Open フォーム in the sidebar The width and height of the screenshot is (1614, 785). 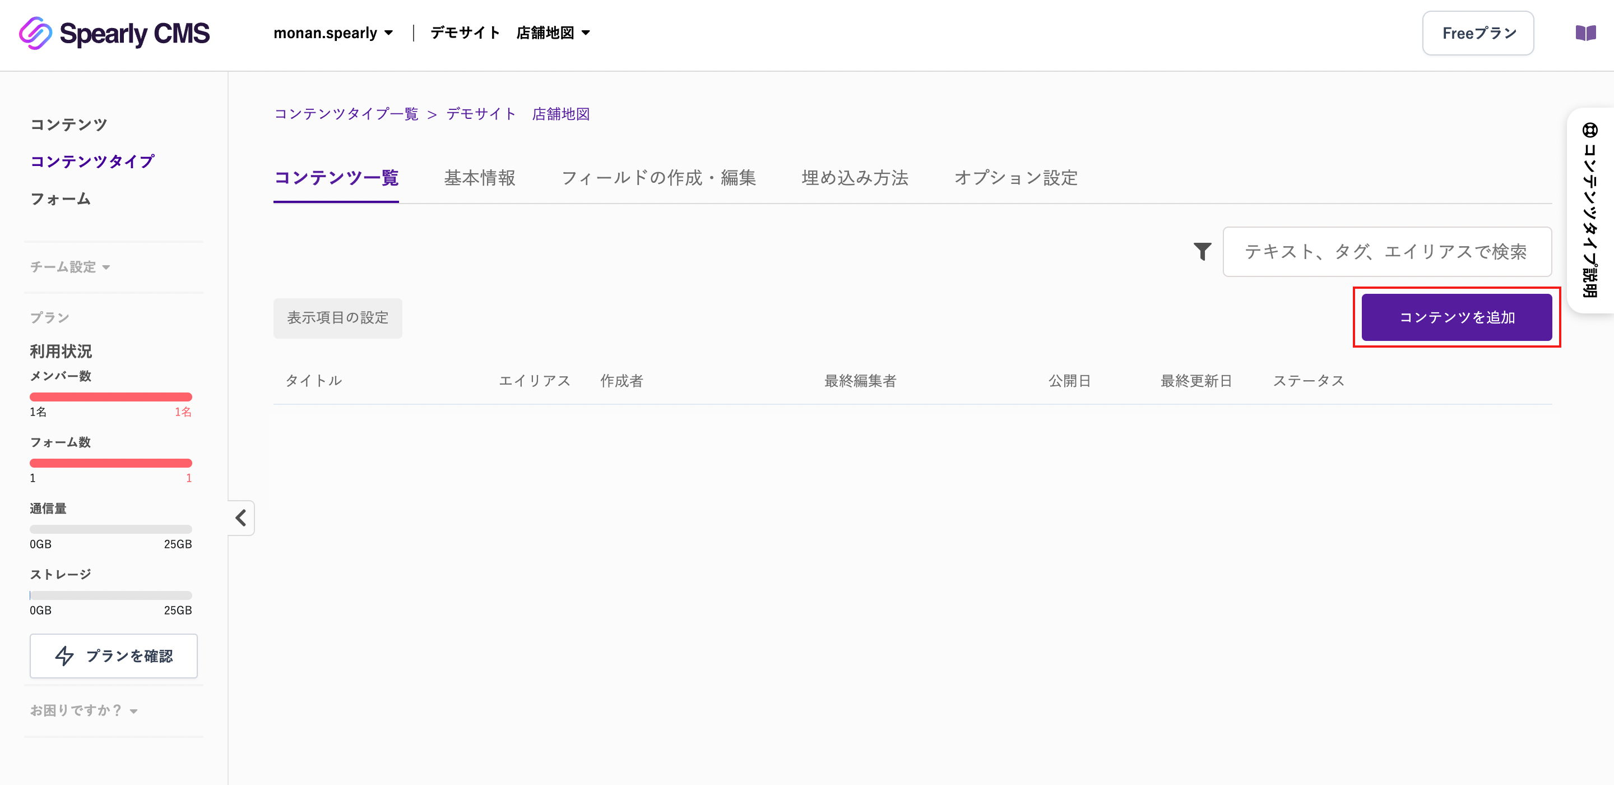pos(61,198)
